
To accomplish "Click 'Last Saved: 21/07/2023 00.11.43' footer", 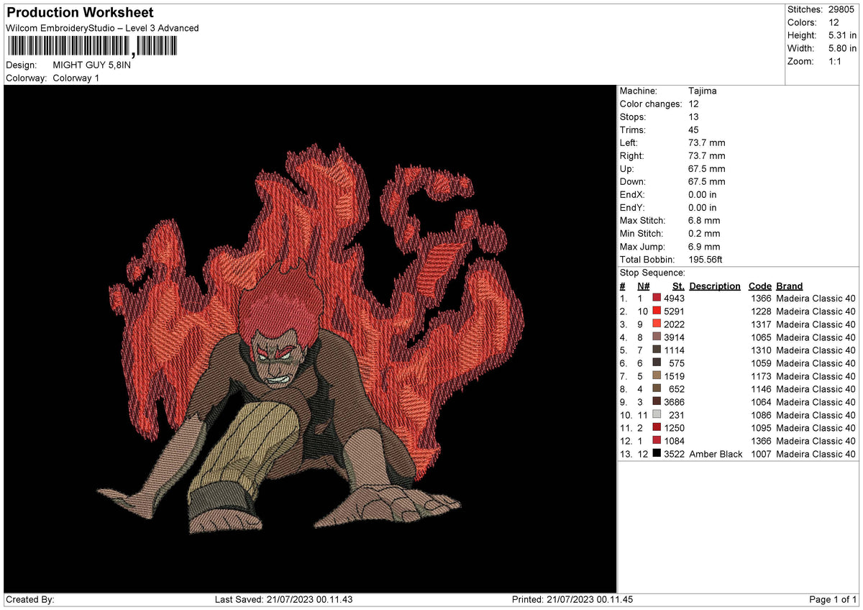I will [283, 600].
